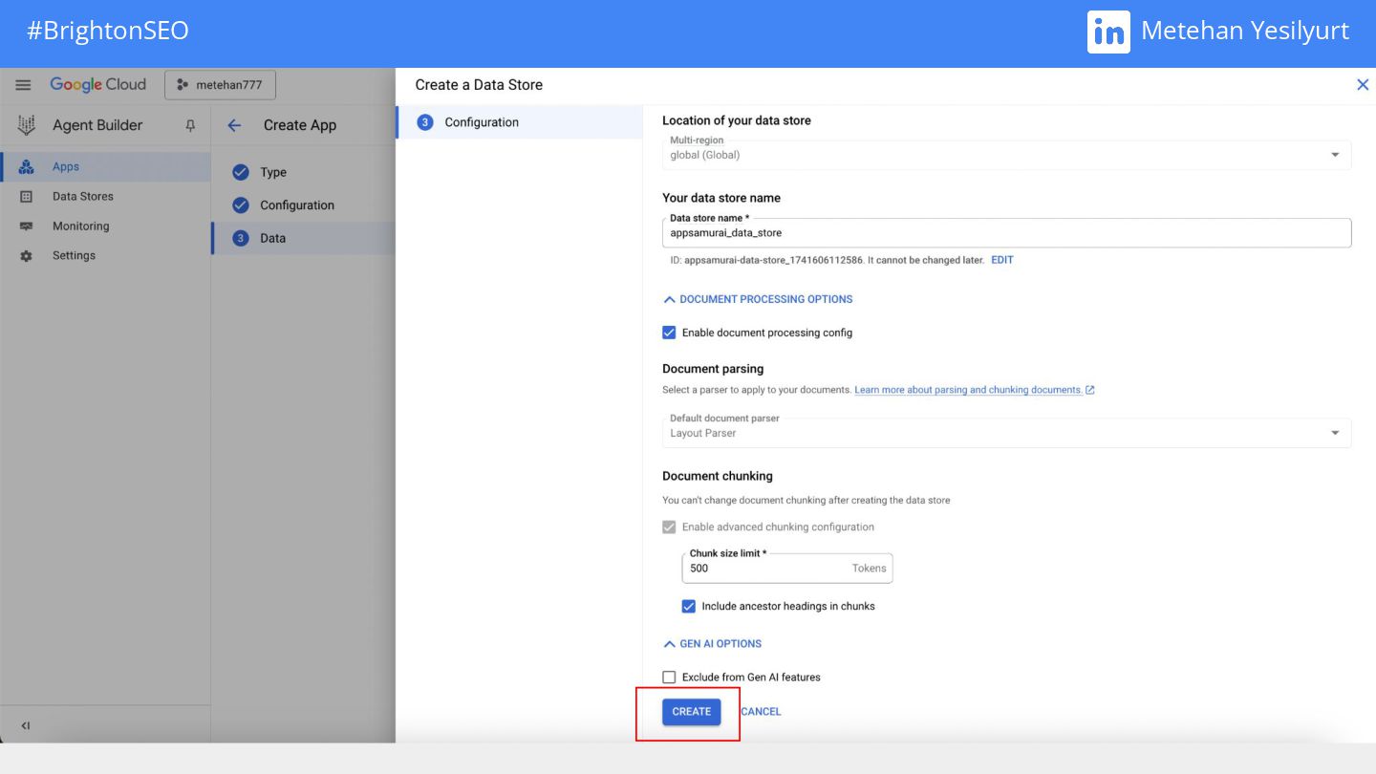Viewport: 1376px width, 774px height.
Task: Check Exclude from Gen AI features
Action: pyautogui.click(x=669, y=677)
